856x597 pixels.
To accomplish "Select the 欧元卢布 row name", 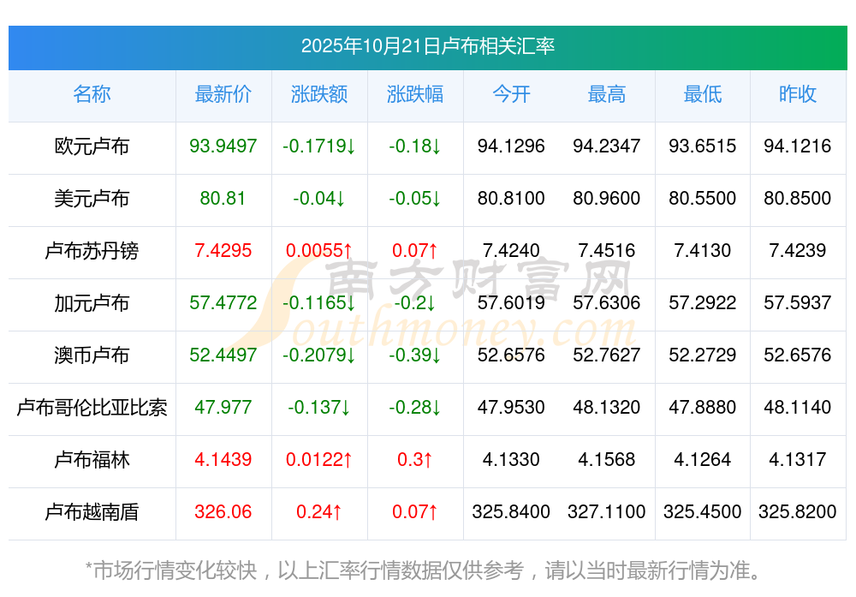I will 92,146.
